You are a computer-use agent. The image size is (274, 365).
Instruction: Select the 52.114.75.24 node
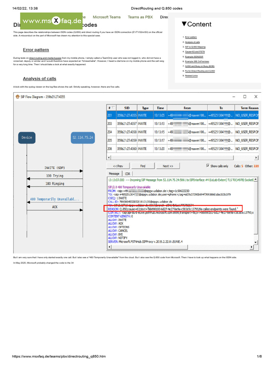[x=83, y=138]
